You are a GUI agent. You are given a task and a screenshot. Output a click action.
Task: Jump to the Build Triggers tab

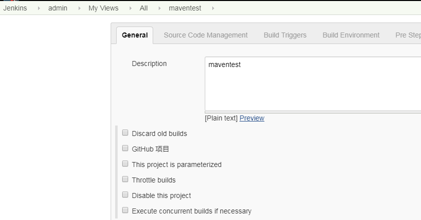coord(285,35)
